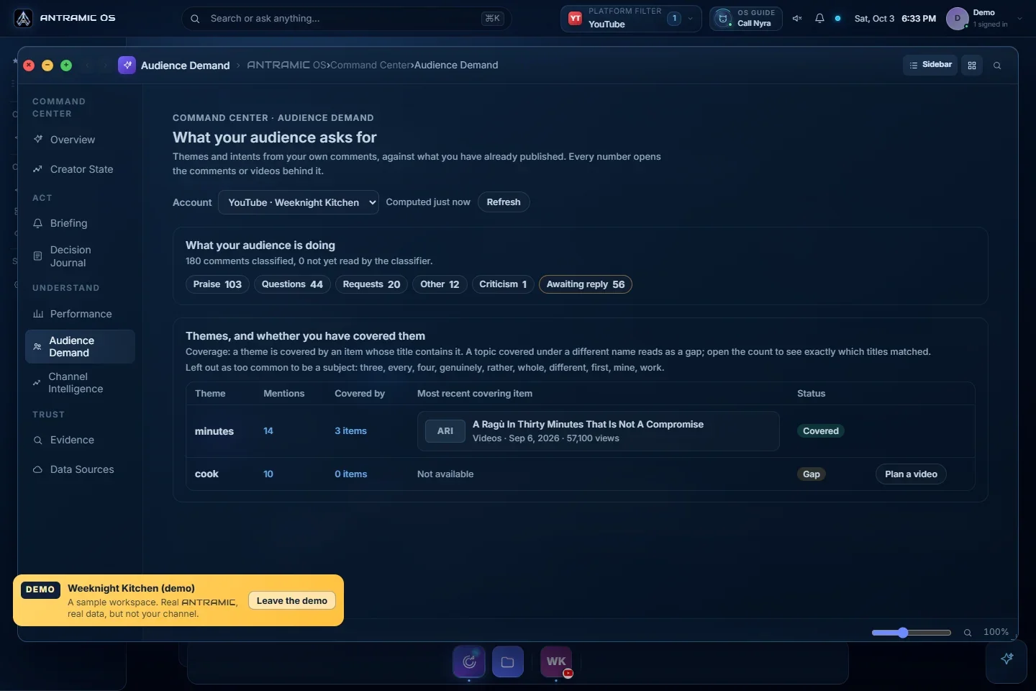Click the Demo user avatar

pyautogui.click(x=958, y=19)
